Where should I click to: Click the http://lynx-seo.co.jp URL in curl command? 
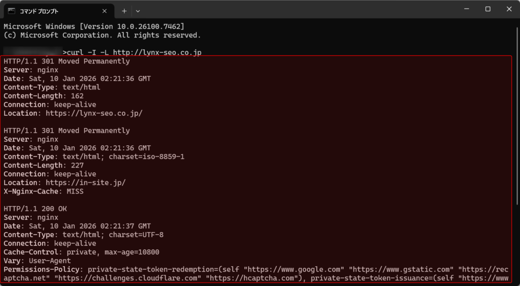(157, 52)
